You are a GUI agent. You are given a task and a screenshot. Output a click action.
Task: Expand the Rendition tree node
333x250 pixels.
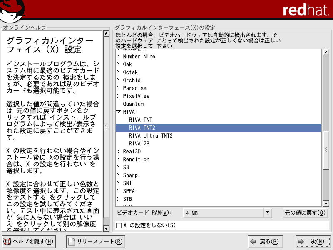[x=118, y=160]
